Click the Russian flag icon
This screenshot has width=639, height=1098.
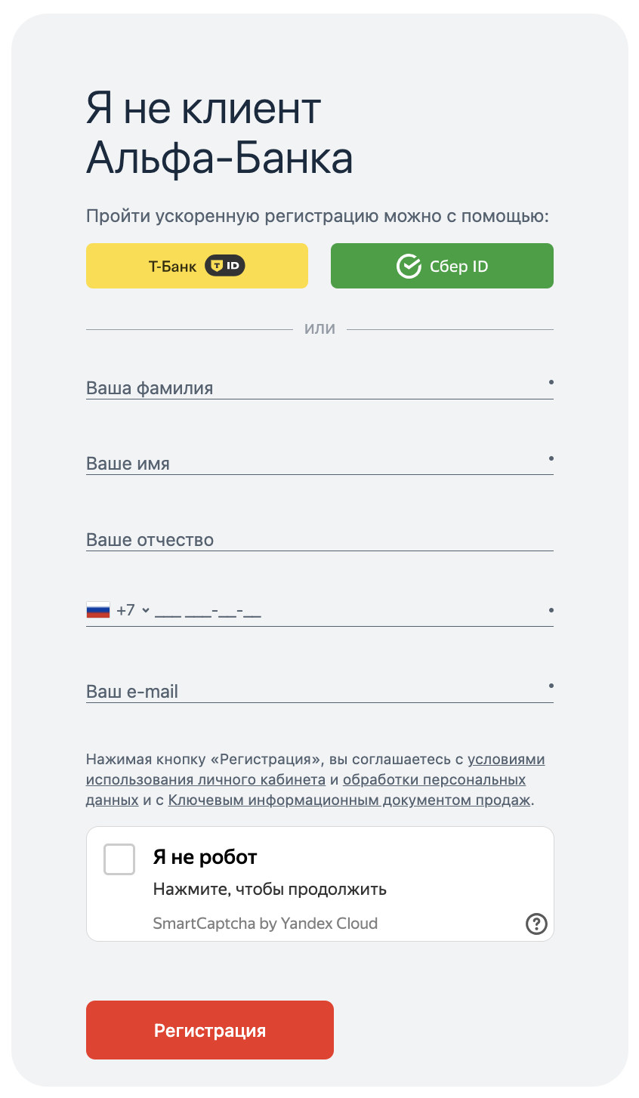[x=98, y=610]
